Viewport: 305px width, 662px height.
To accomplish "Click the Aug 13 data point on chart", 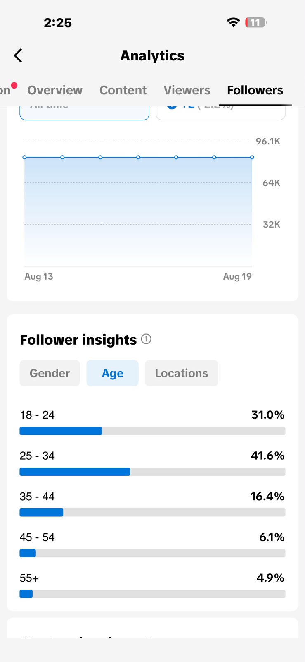I will point(25,157).
